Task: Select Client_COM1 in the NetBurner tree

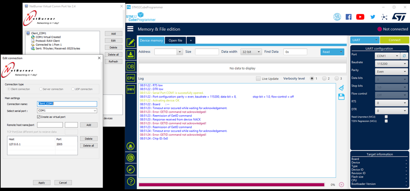Action: [39, 34]
